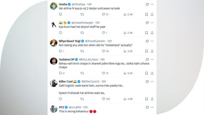
Task: Repost Sudama OP's tweet
Action: (82, 73)
